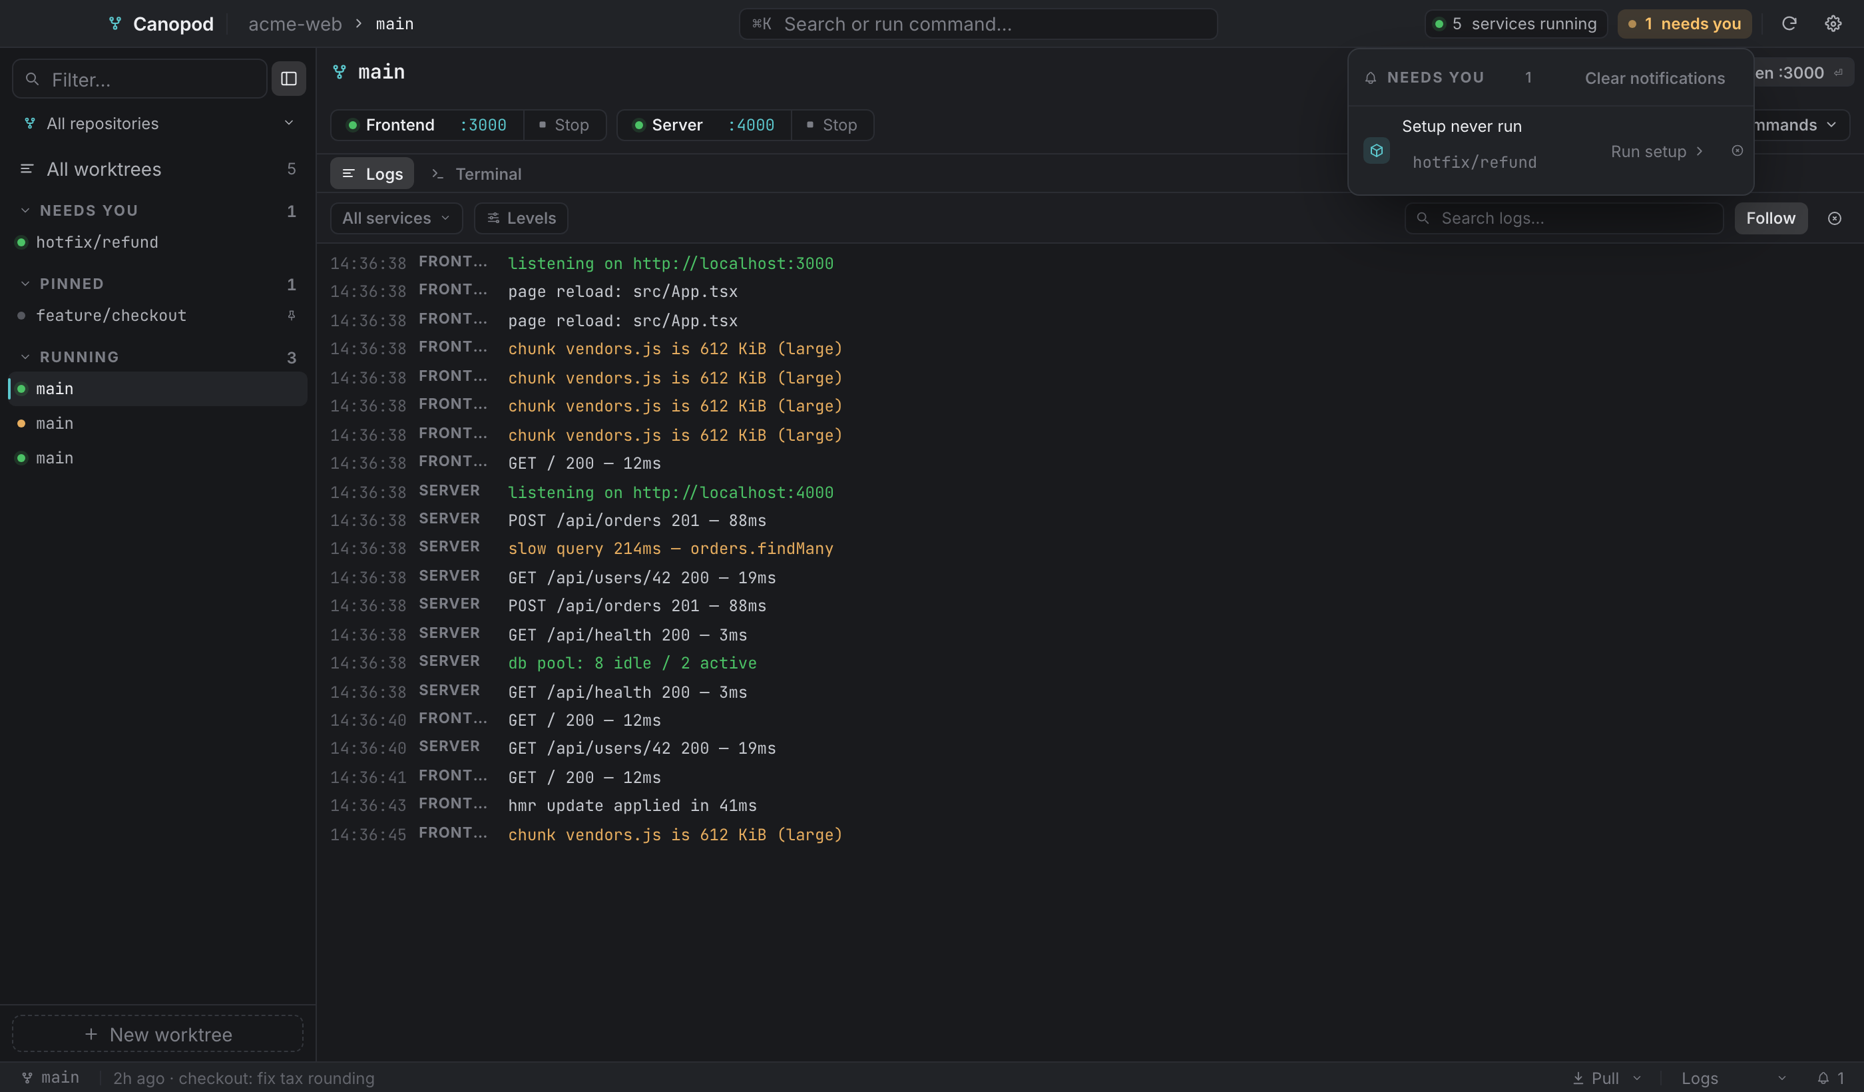Image resolution: width=1864 pixels, height=1092 pixels.
Task: Click the pin icon on feature/checkout
Action: [x=292, y=315]
